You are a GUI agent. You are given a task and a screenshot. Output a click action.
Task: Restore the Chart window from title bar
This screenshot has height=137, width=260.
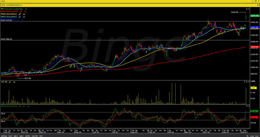tap(256, 1)
